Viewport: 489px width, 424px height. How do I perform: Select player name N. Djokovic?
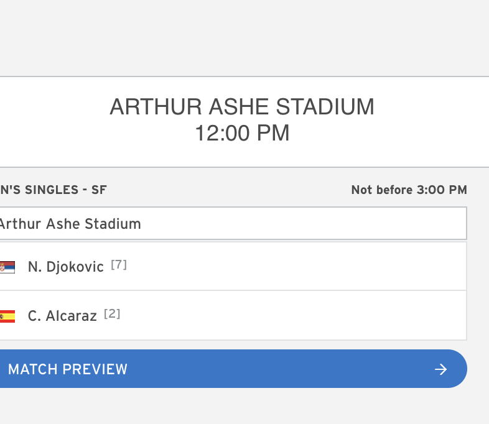(x=65, y=267)
